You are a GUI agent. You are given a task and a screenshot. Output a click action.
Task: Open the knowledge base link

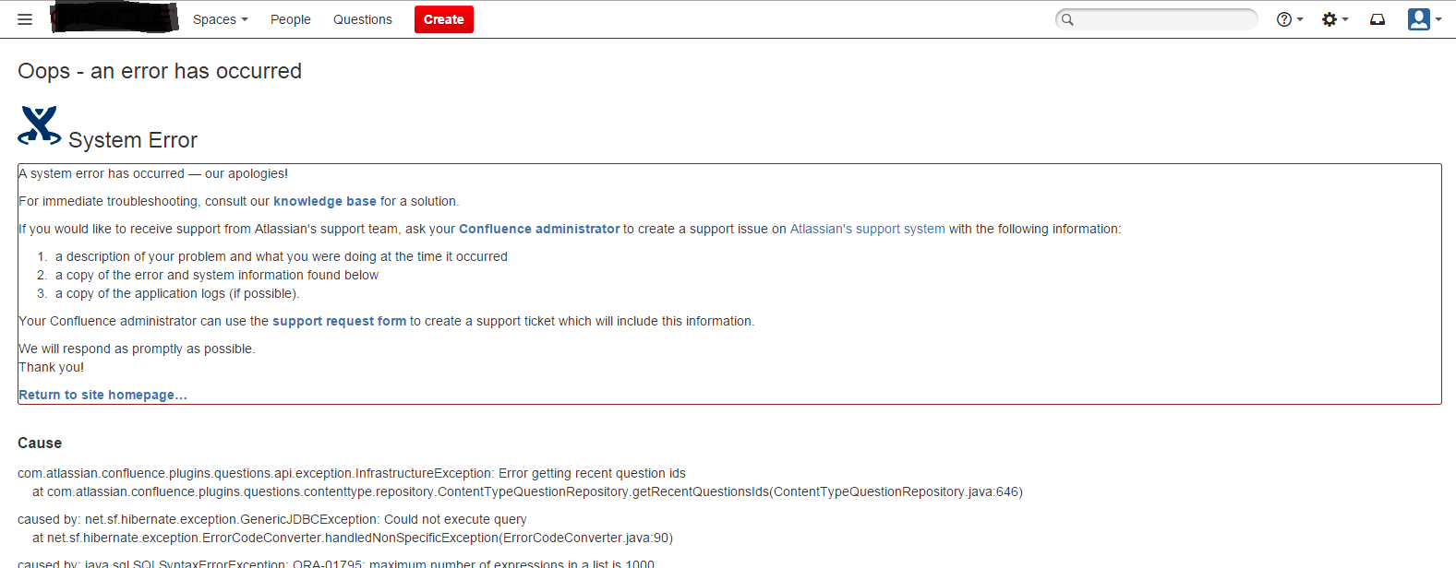click(x=325, y=201)
